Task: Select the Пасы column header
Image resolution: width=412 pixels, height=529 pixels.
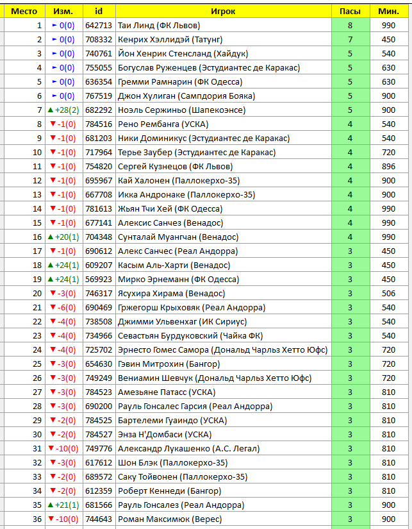Action: point(350,12)
